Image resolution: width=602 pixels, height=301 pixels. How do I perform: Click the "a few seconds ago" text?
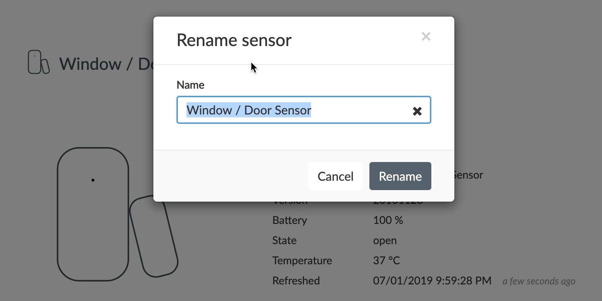[x=539, y=281]
